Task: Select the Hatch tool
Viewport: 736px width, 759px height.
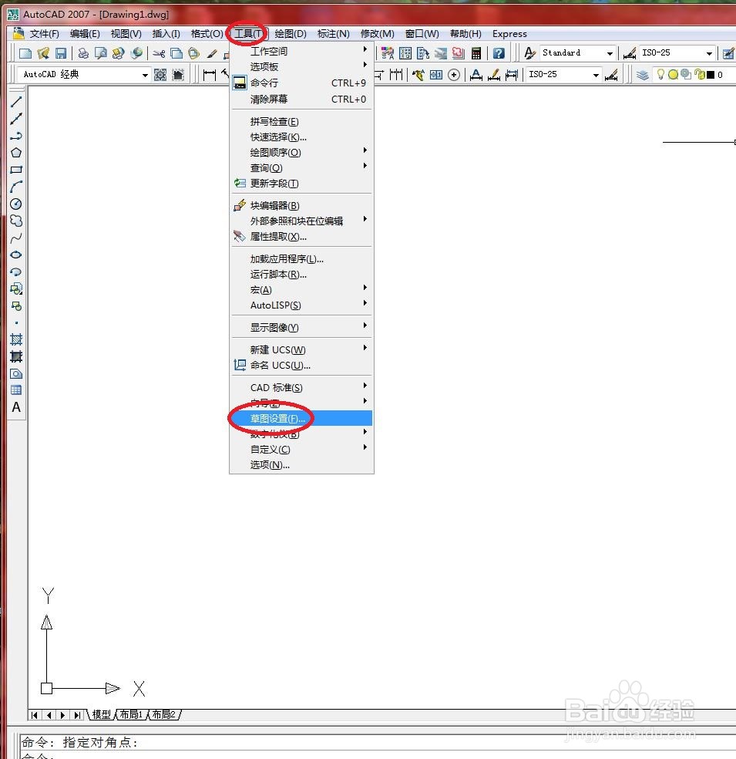Action: pyautogui.click(x=16, y=340)
